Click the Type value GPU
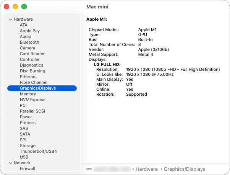The image size is (230, 175). 143,34
